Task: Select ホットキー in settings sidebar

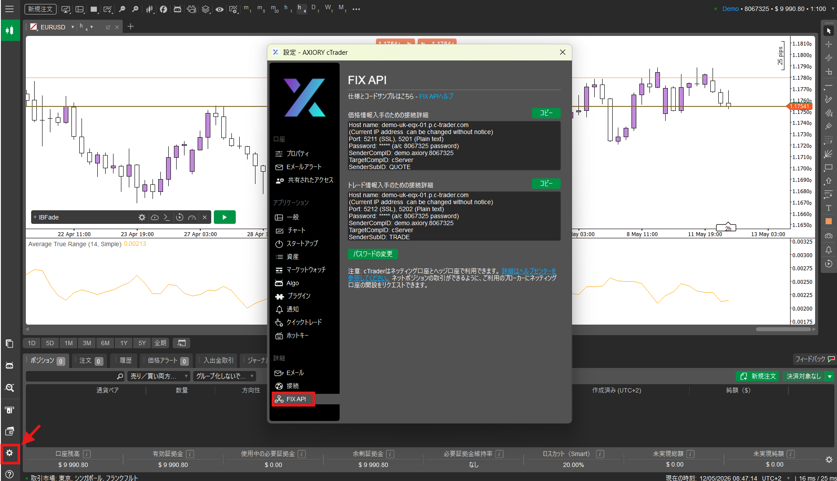Action: point(298,336)
